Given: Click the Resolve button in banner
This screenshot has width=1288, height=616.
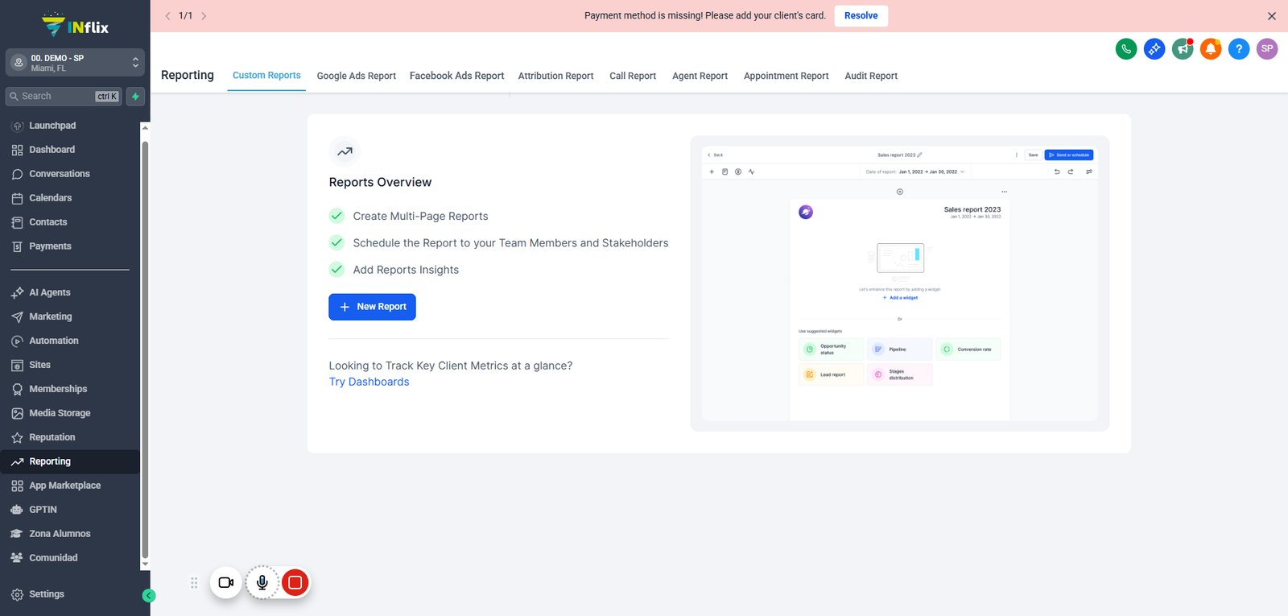Looking at the screenshot, I should click(x=861, y=16).
